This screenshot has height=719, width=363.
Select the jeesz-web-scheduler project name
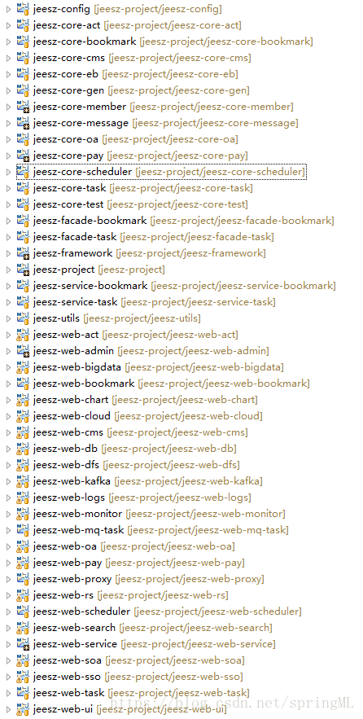point(81,612)
